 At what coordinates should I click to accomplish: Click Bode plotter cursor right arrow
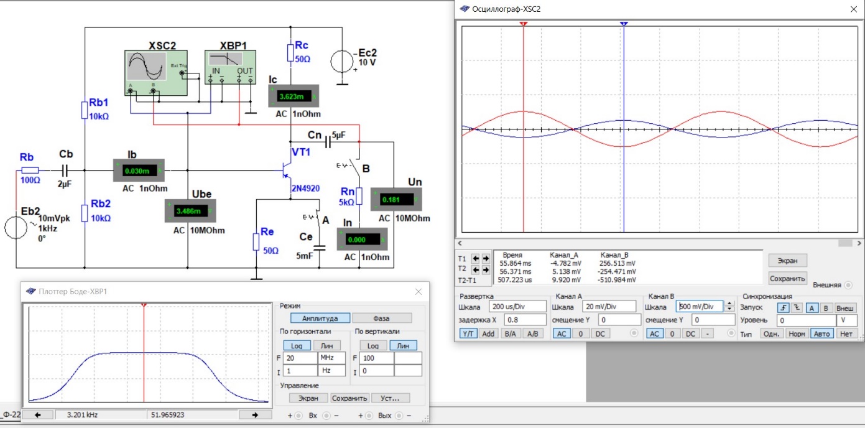[x=255, y=414]
